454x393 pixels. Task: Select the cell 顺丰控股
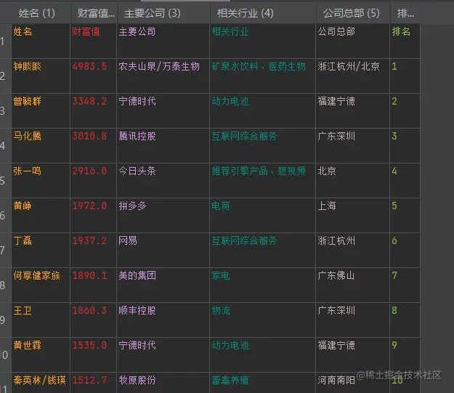point(163,320)
